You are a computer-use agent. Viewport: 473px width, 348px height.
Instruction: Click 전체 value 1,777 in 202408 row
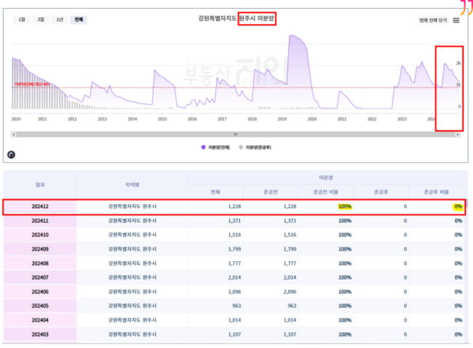coord(234,264)
